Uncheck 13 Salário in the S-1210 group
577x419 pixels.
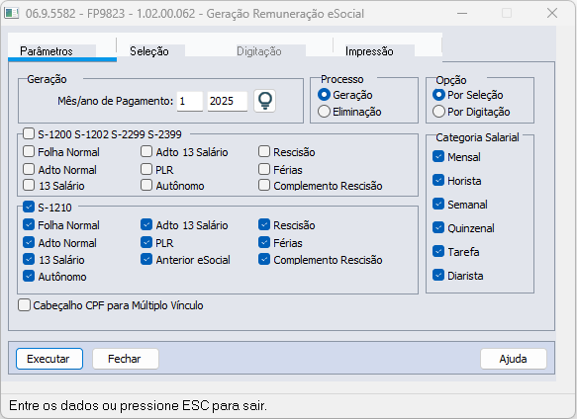29,259
